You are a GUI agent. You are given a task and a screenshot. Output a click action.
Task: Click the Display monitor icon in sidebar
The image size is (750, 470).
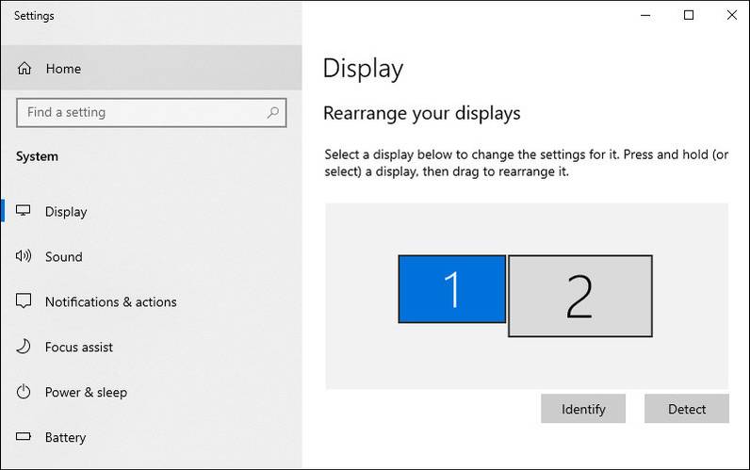tap(24, 212)
